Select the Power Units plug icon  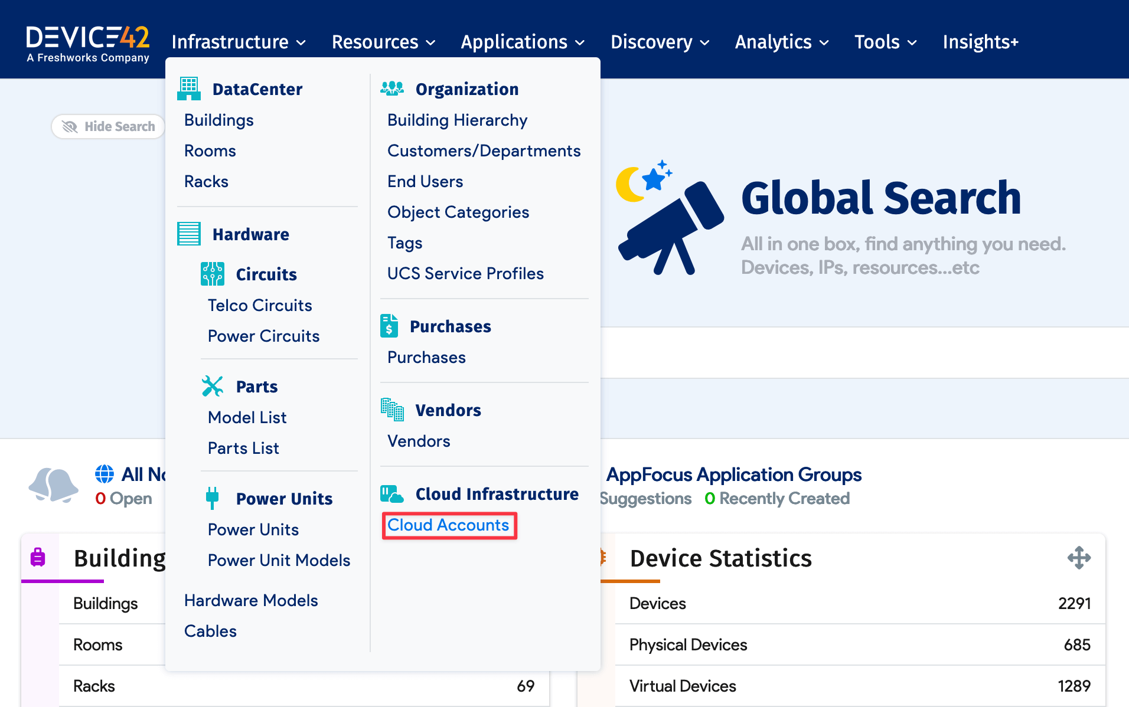(x=213, y=497)
